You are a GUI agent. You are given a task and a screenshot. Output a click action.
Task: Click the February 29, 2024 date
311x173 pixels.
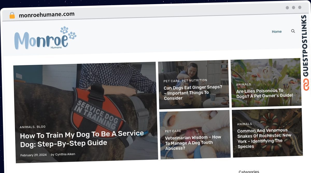click(33, 155)
